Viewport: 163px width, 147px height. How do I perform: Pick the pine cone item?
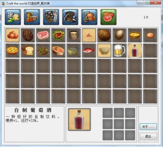pos(28,35)
